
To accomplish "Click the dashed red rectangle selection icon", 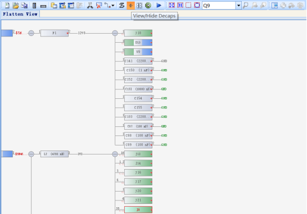I will [188, 5].
